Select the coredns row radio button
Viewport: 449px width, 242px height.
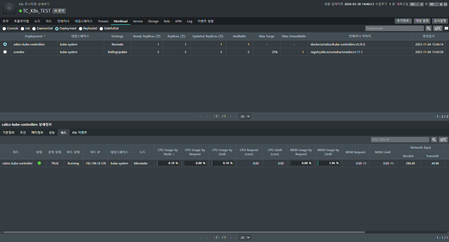[x=5, y=52]
